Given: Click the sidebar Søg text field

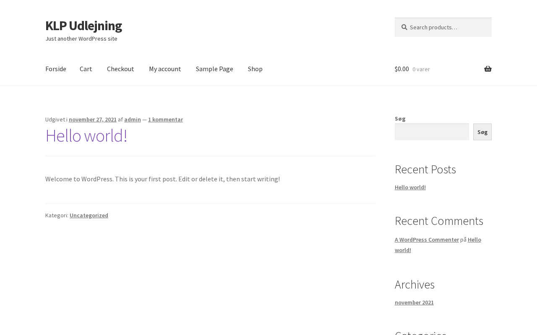Looking at the screenshot, I should point(432,132).
